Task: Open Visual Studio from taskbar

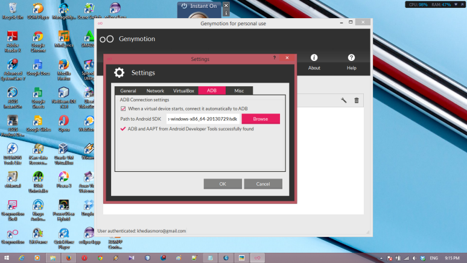Action: [x=132, y=258]
